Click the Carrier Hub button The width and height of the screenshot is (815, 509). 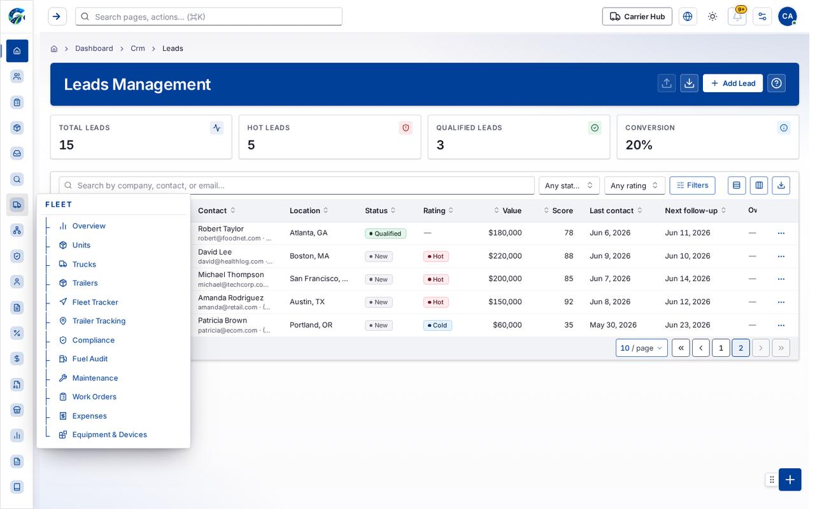(x=637, y=17)
